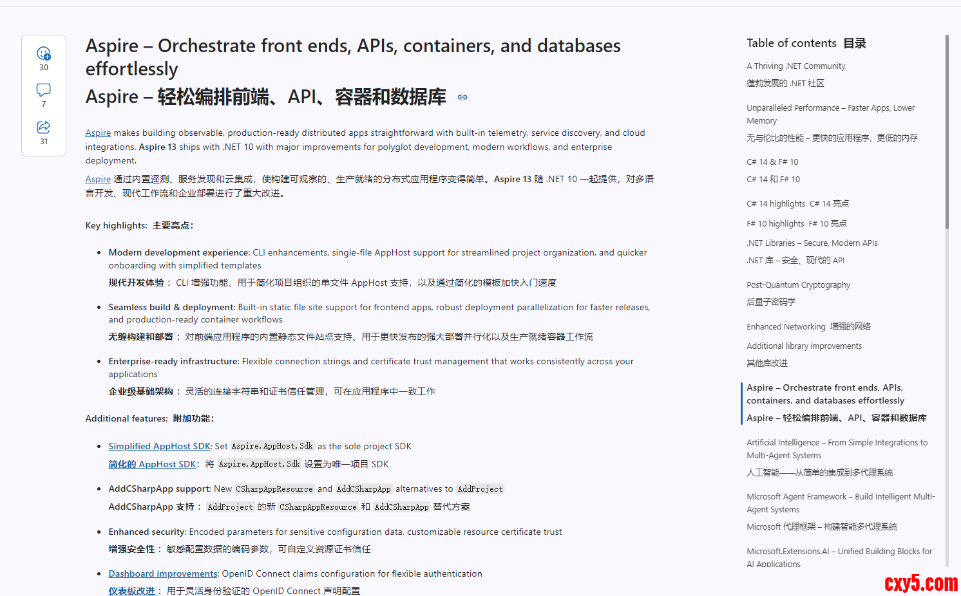Click the add reaction emoji icon

44,53
